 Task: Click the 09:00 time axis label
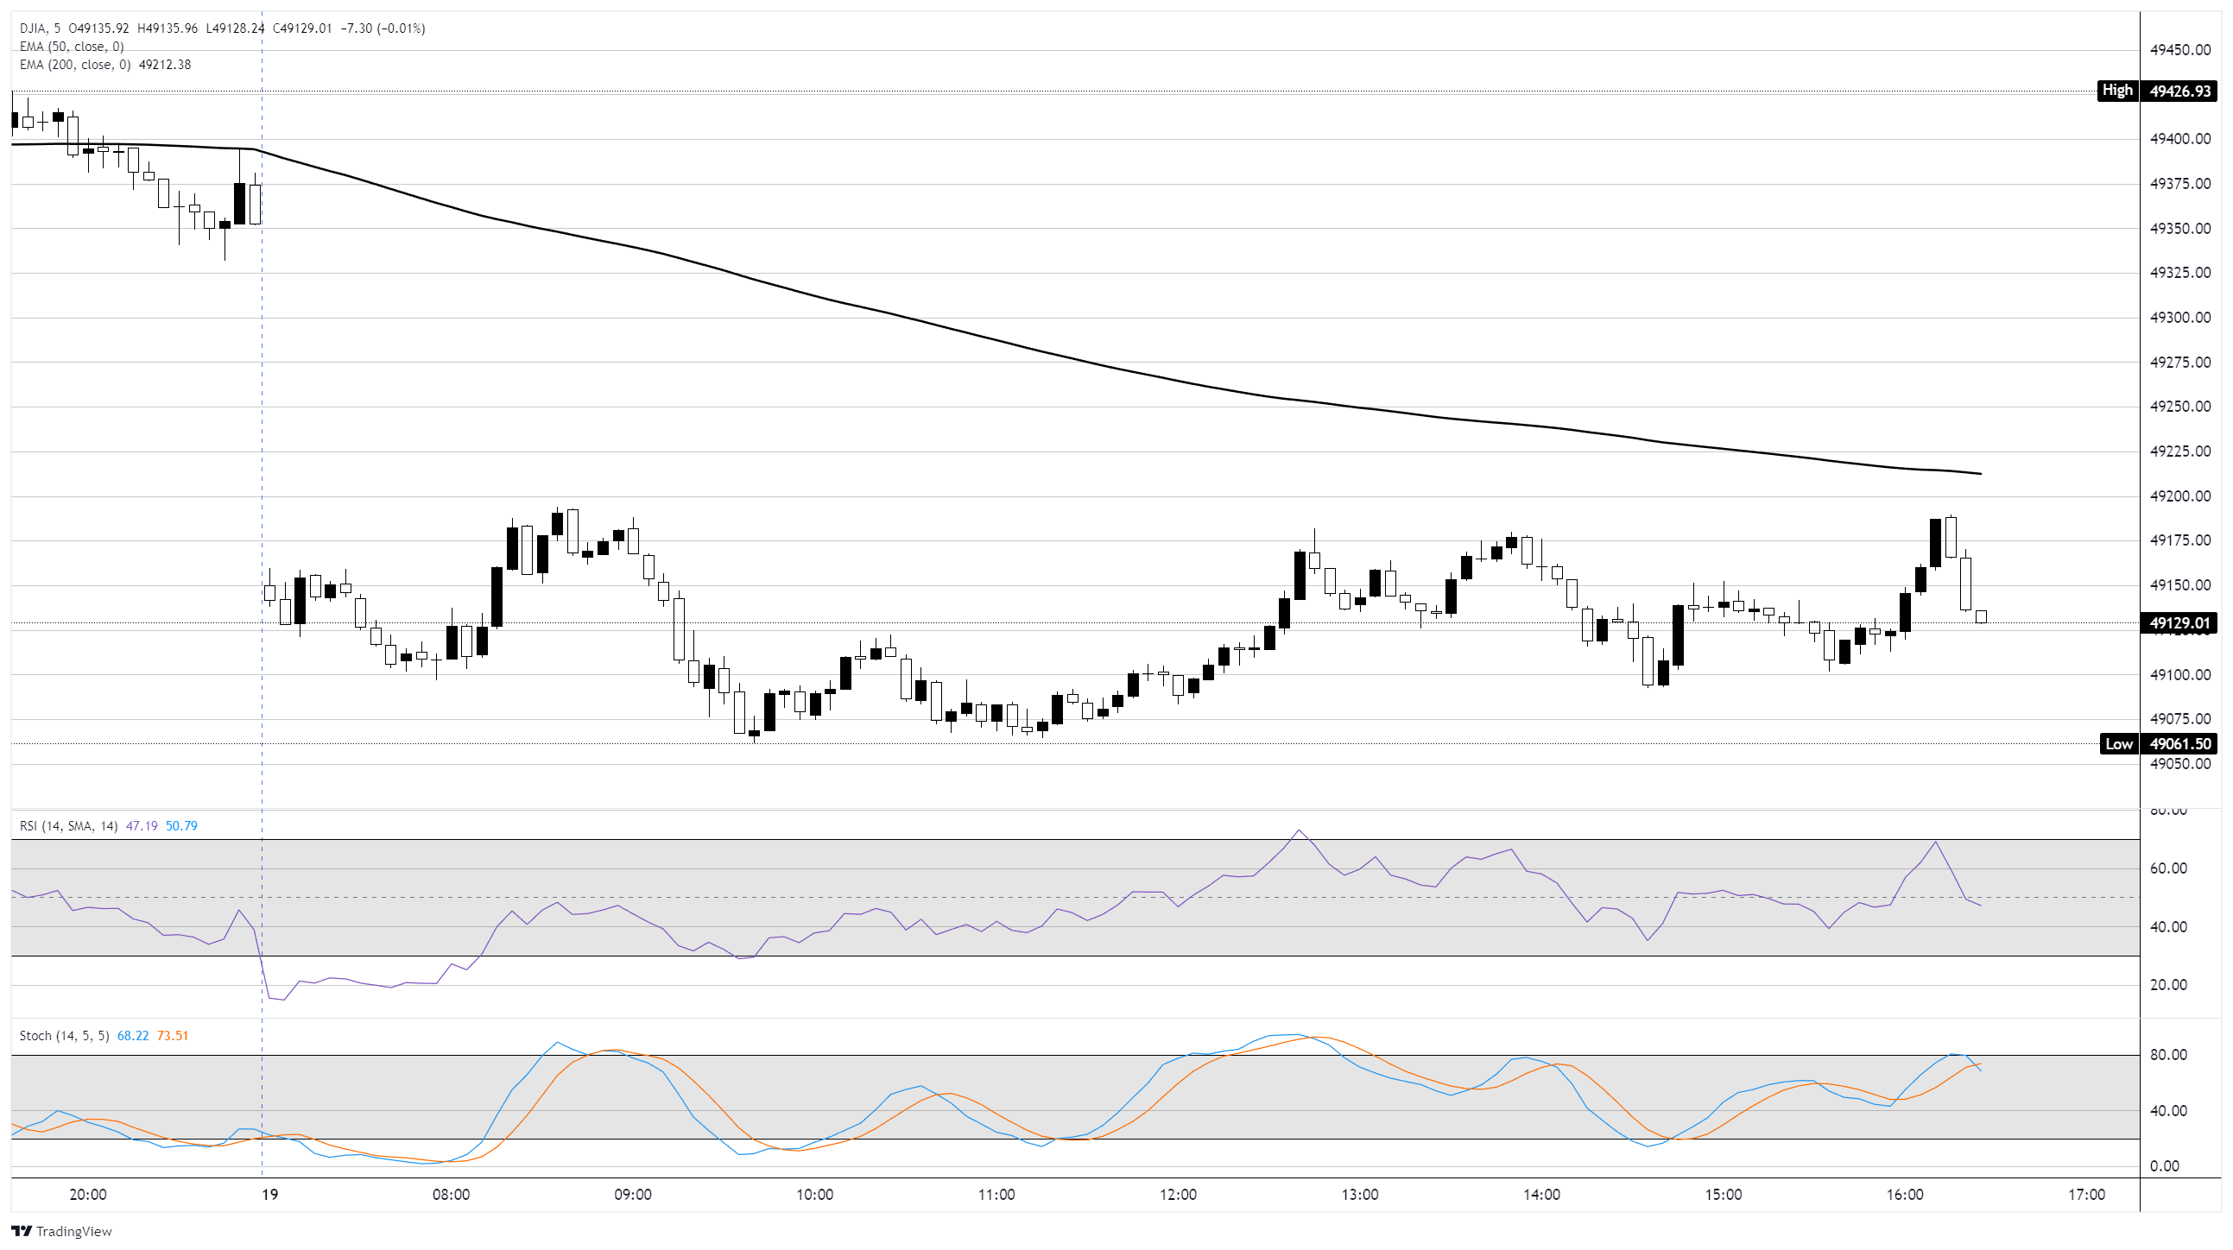click(x=633, y=1195)
